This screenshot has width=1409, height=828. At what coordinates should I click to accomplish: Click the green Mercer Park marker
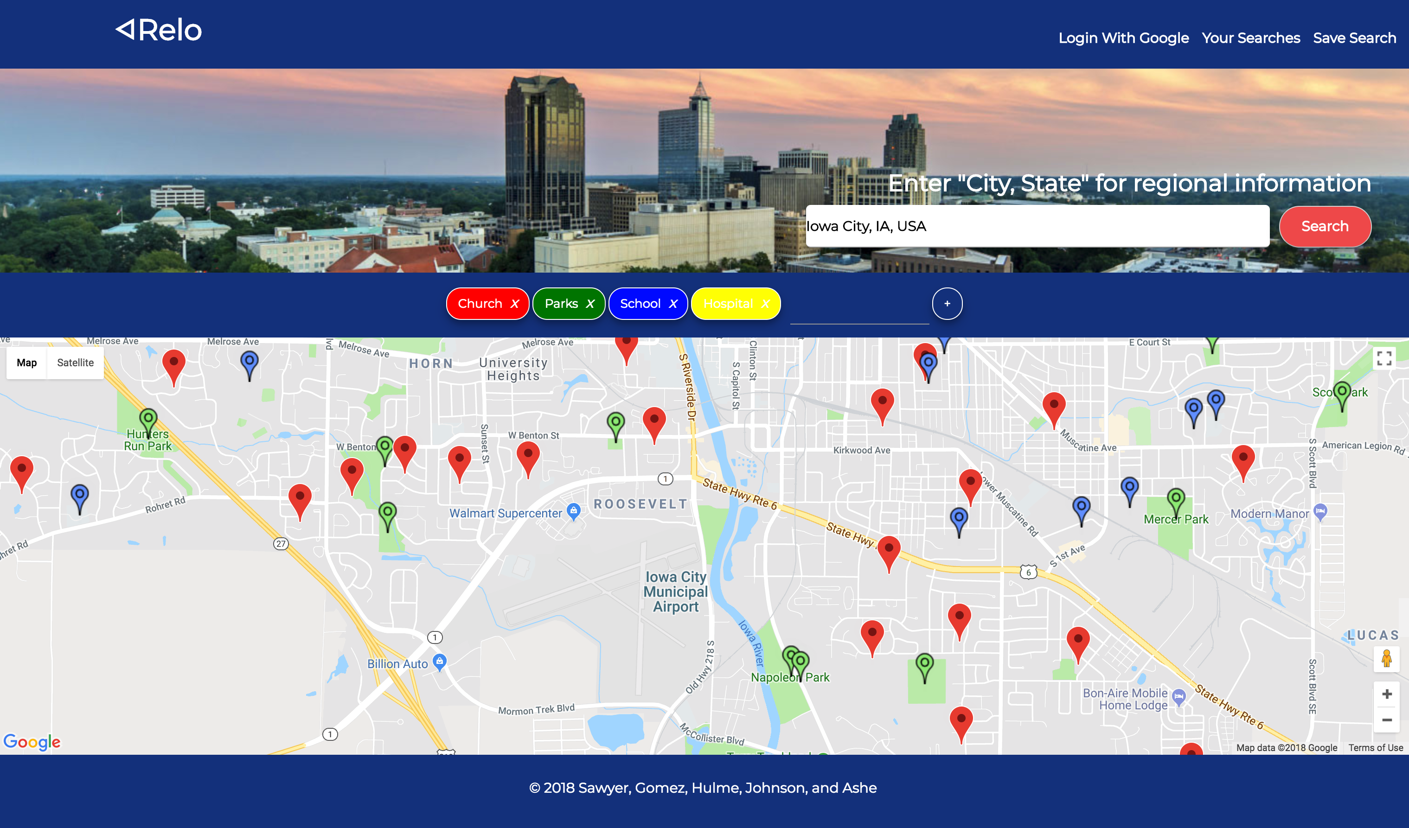[x=1175, y=499]
